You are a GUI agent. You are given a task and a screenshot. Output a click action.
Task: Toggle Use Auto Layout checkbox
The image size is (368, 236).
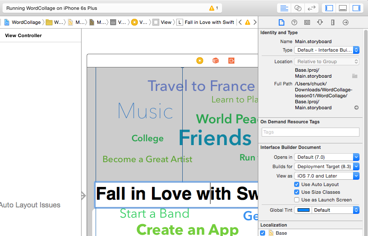[x=297, y=184]
